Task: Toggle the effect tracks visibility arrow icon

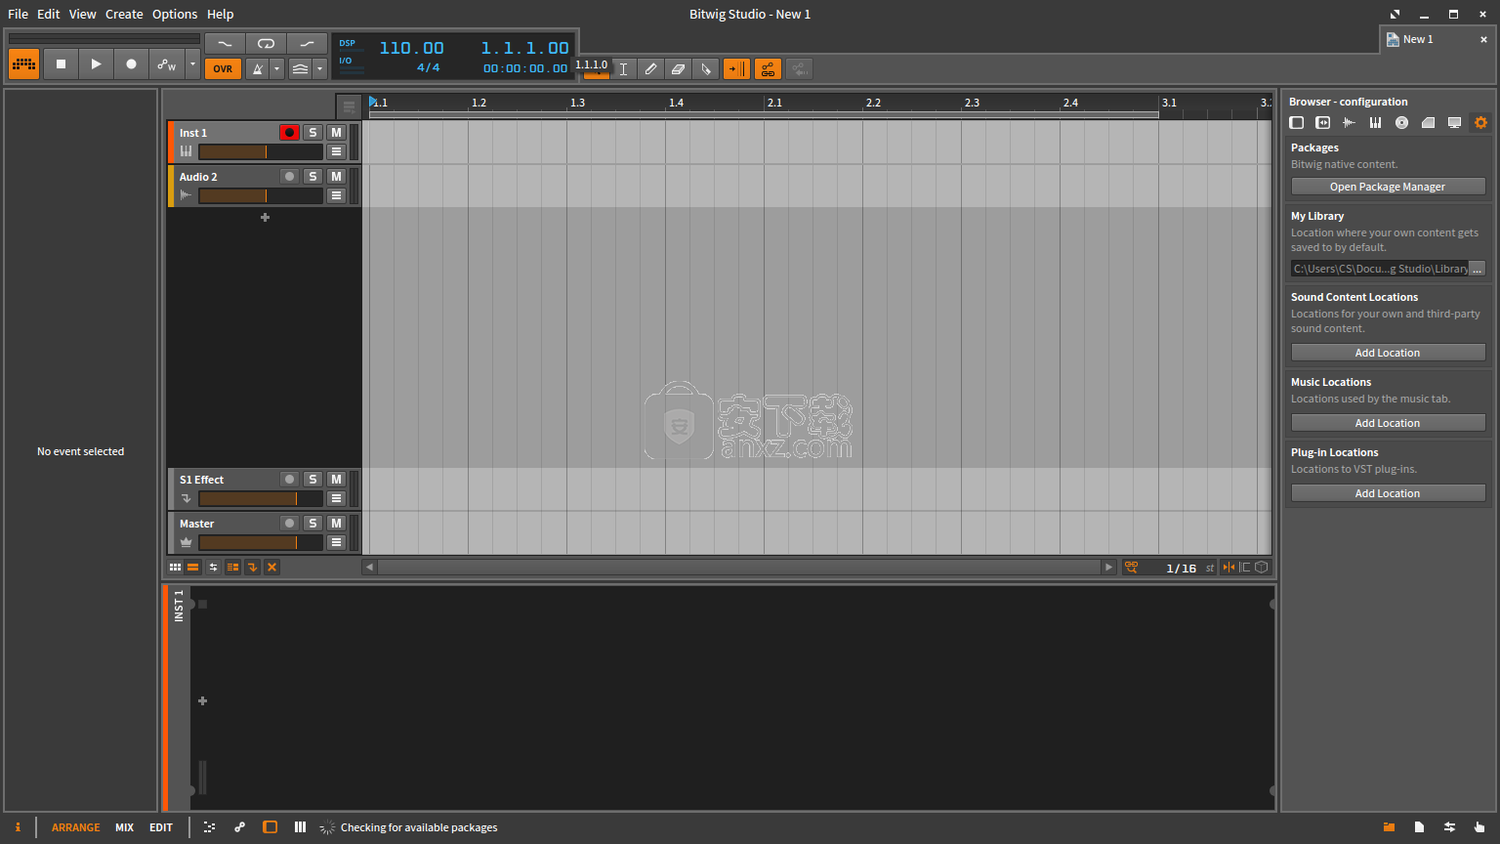Action: point(252,568)
